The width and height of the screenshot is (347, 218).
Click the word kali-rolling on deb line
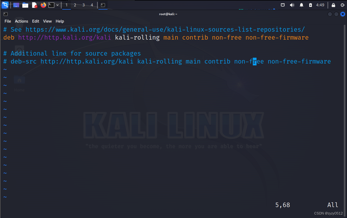(x=137, y=37)
